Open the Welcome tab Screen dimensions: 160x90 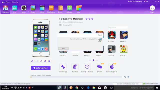click(x=5, y=9)
